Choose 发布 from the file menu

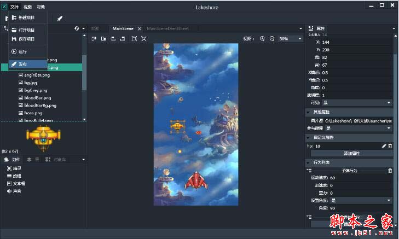[x=28, y=64]
